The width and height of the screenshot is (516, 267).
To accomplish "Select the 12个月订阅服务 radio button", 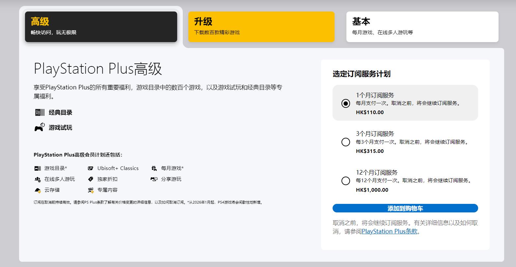I will [x=345, y=181].
